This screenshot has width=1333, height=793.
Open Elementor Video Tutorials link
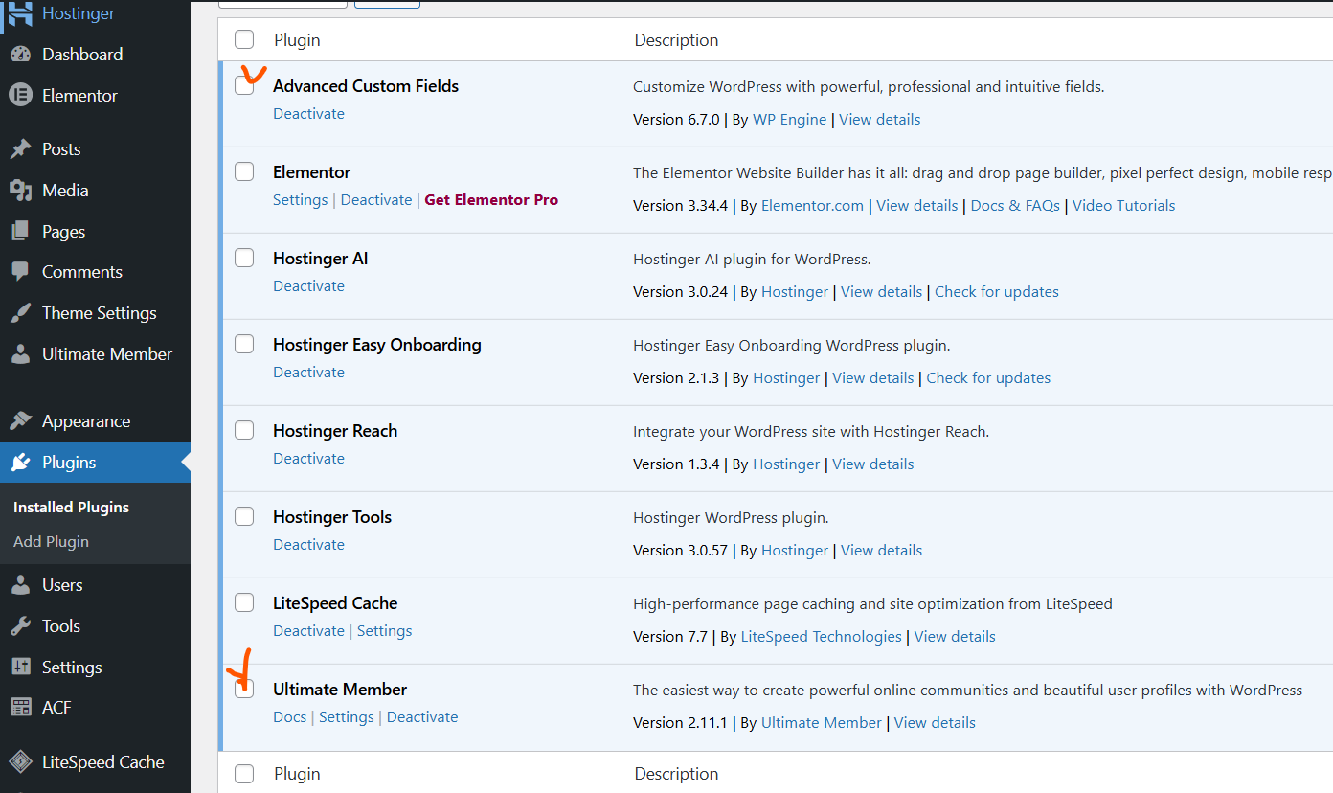point(1123,206)
